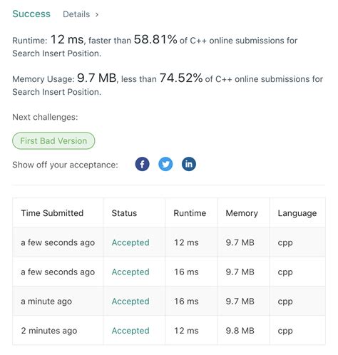
Task: Click the 74.52% memory percentile text
Action: click(x=181, y=78)
